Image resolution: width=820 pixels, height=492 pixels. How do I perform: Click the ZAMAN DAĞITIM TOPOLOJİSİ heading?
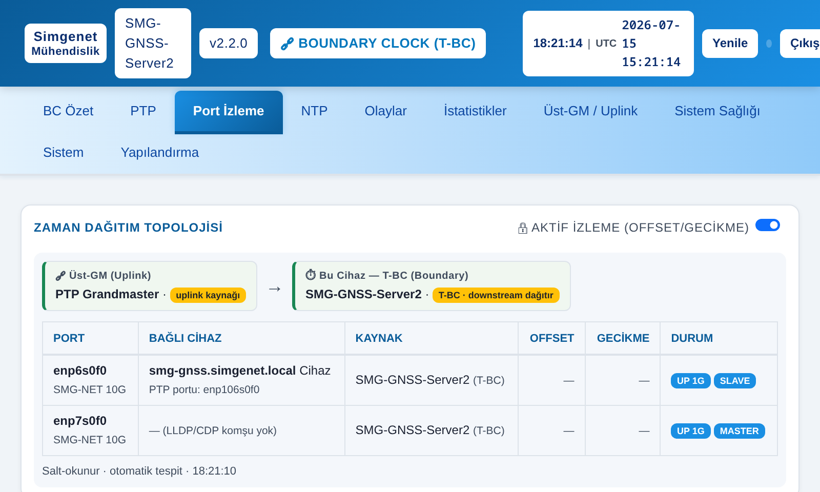click(x=128, y=228)
